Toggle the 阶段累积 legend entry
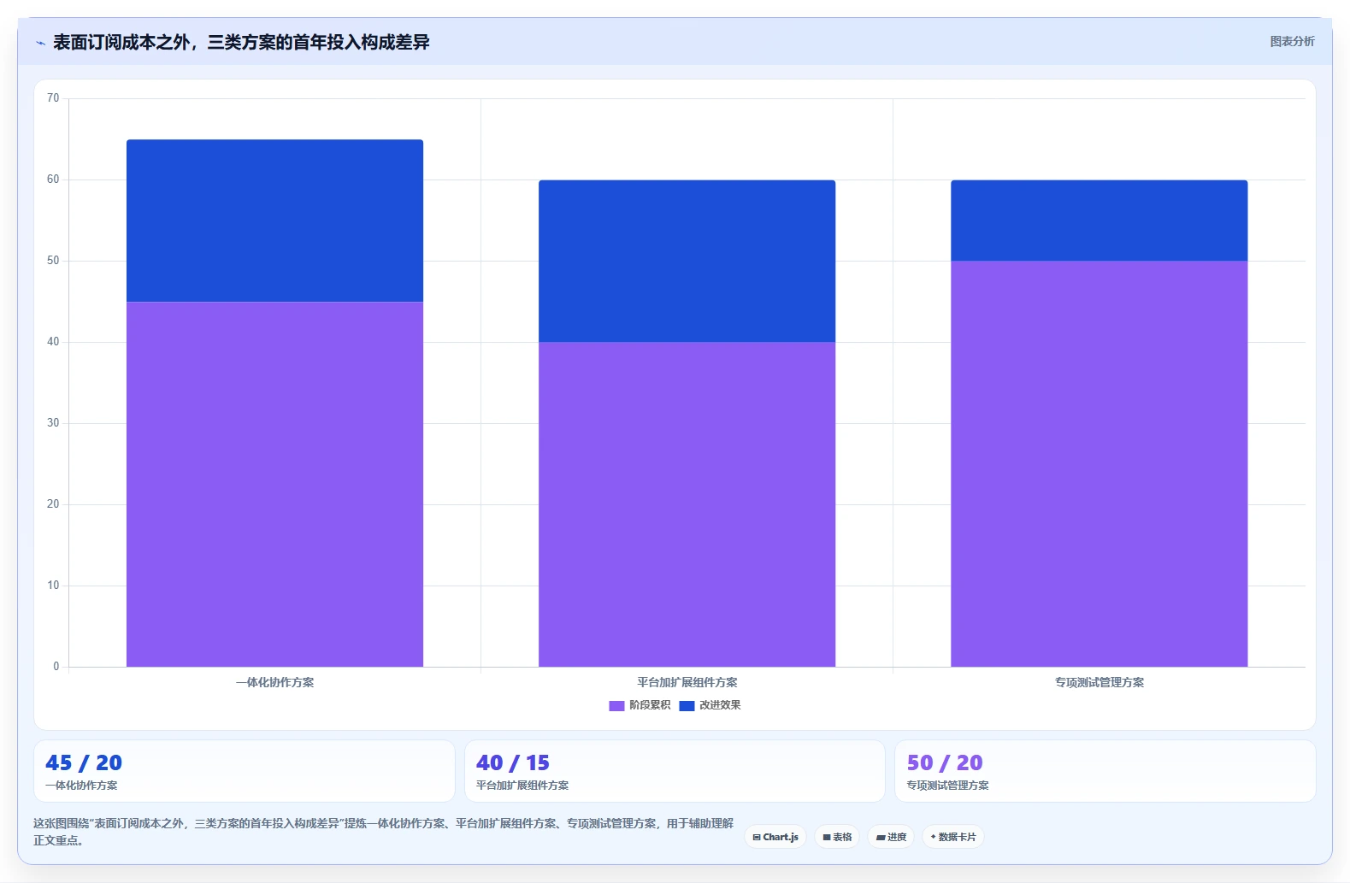 tap(640, 705)
